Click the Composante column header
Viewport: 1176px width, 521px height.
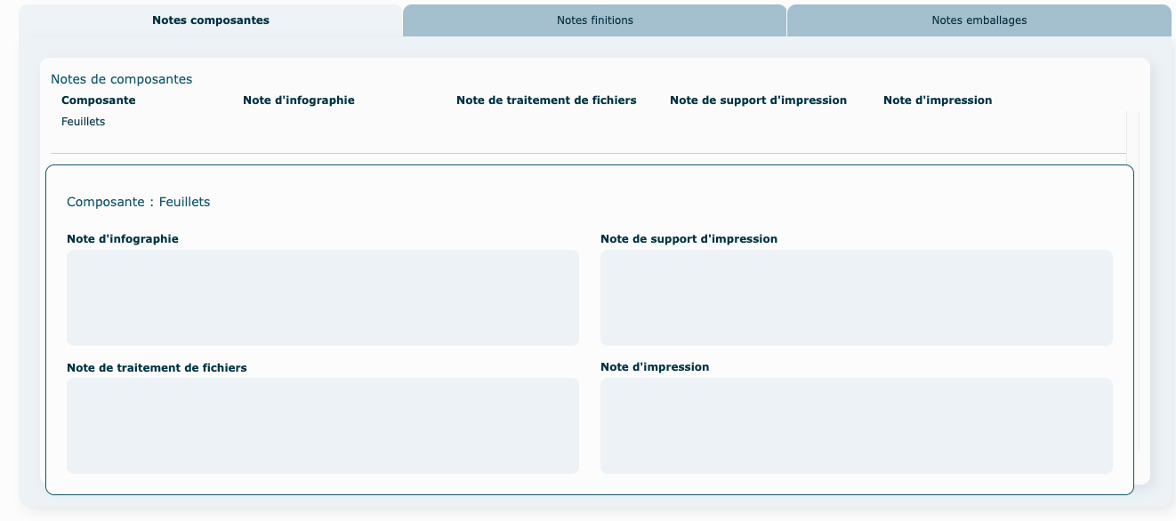tap(99, 100)
